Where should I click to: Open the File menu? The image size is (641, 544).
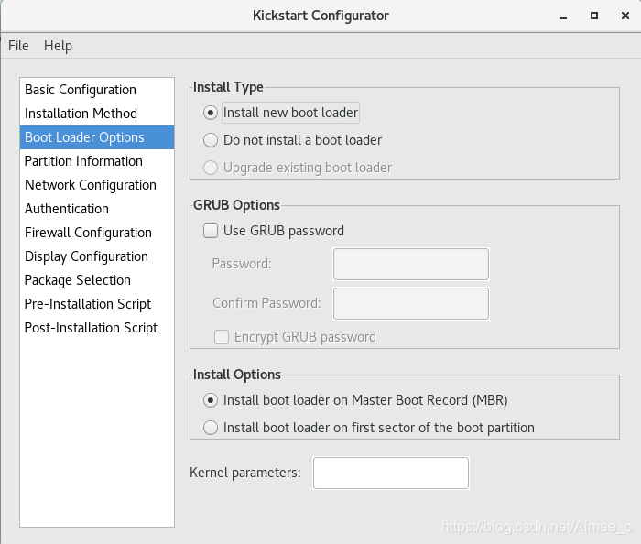(18, 46)
